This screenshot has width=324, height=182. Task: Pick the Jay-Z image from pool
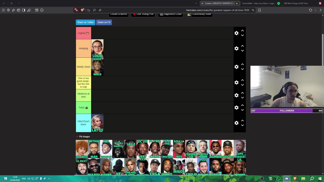(130, 149)
